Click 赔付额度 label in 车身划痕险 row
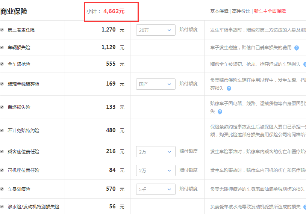Screen dimensions: 306x214 (188, 189)
